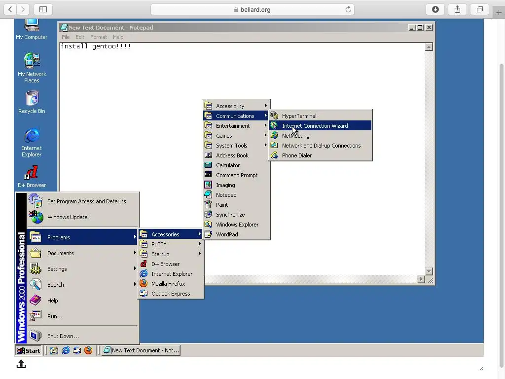Open Help from the Start menu

pos(83,301)
